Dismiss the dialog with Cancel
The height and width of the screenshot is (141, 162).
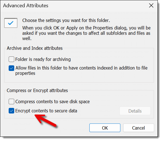[x=139, y=128]
